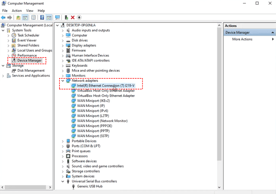This screenshot has width=276, height=194.
Task: Click left pane horizontal scrollbar right arrow
Action: (x=50, y=187)
